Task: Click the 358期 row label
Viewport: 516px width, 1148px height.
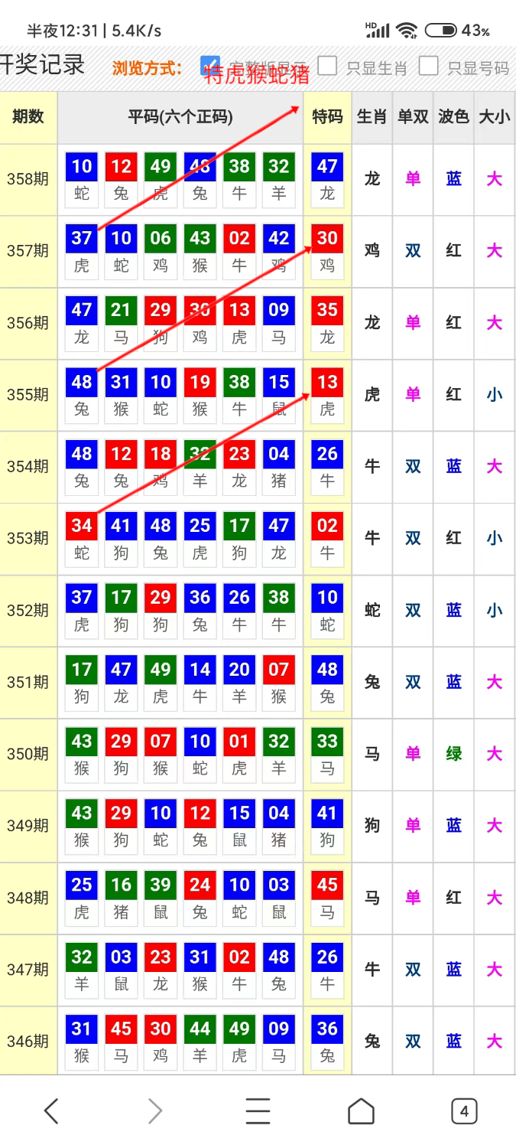Action: (28, 180)
